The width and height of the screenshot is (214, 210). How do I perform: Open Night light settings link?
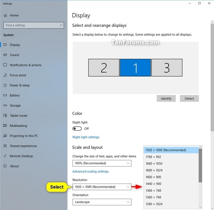point(86,137)
